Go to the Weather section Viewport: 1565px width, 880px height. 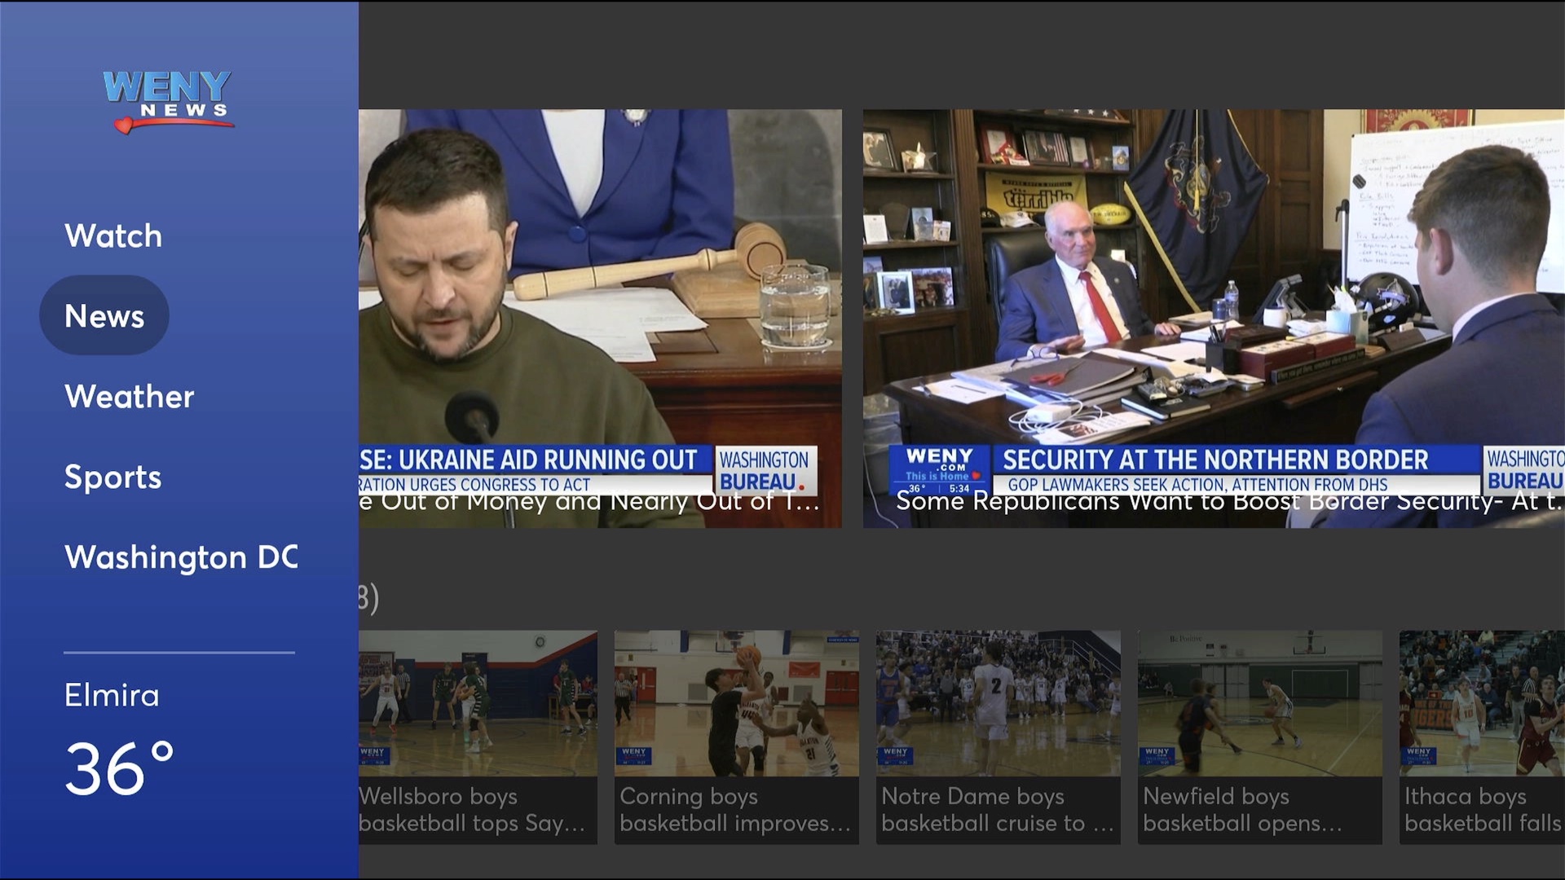pos(129,397)
